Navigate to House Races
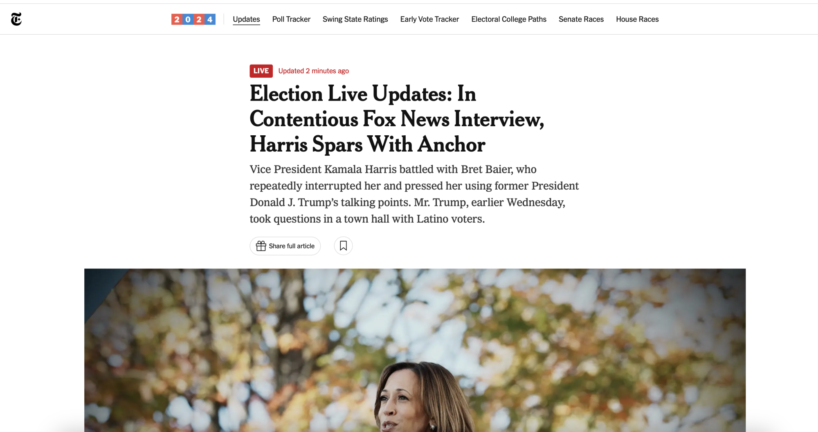 click(637, 19)
